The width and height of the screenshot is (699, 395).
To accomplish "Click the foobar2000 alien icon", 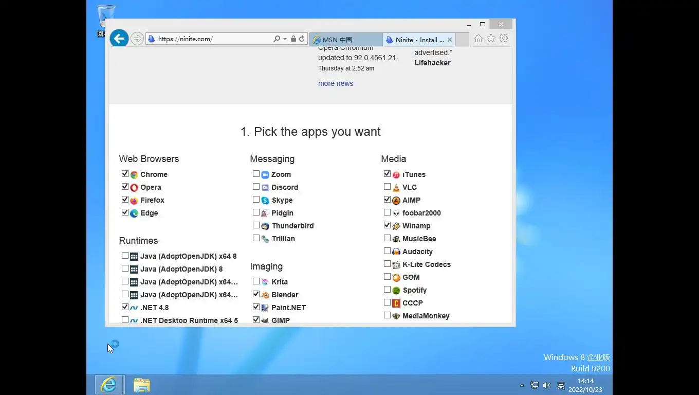I will pyautogui.click(x=396, y=213).
